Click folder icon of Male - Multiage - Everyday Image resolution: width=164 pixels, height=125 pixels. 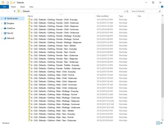point(29,91)
